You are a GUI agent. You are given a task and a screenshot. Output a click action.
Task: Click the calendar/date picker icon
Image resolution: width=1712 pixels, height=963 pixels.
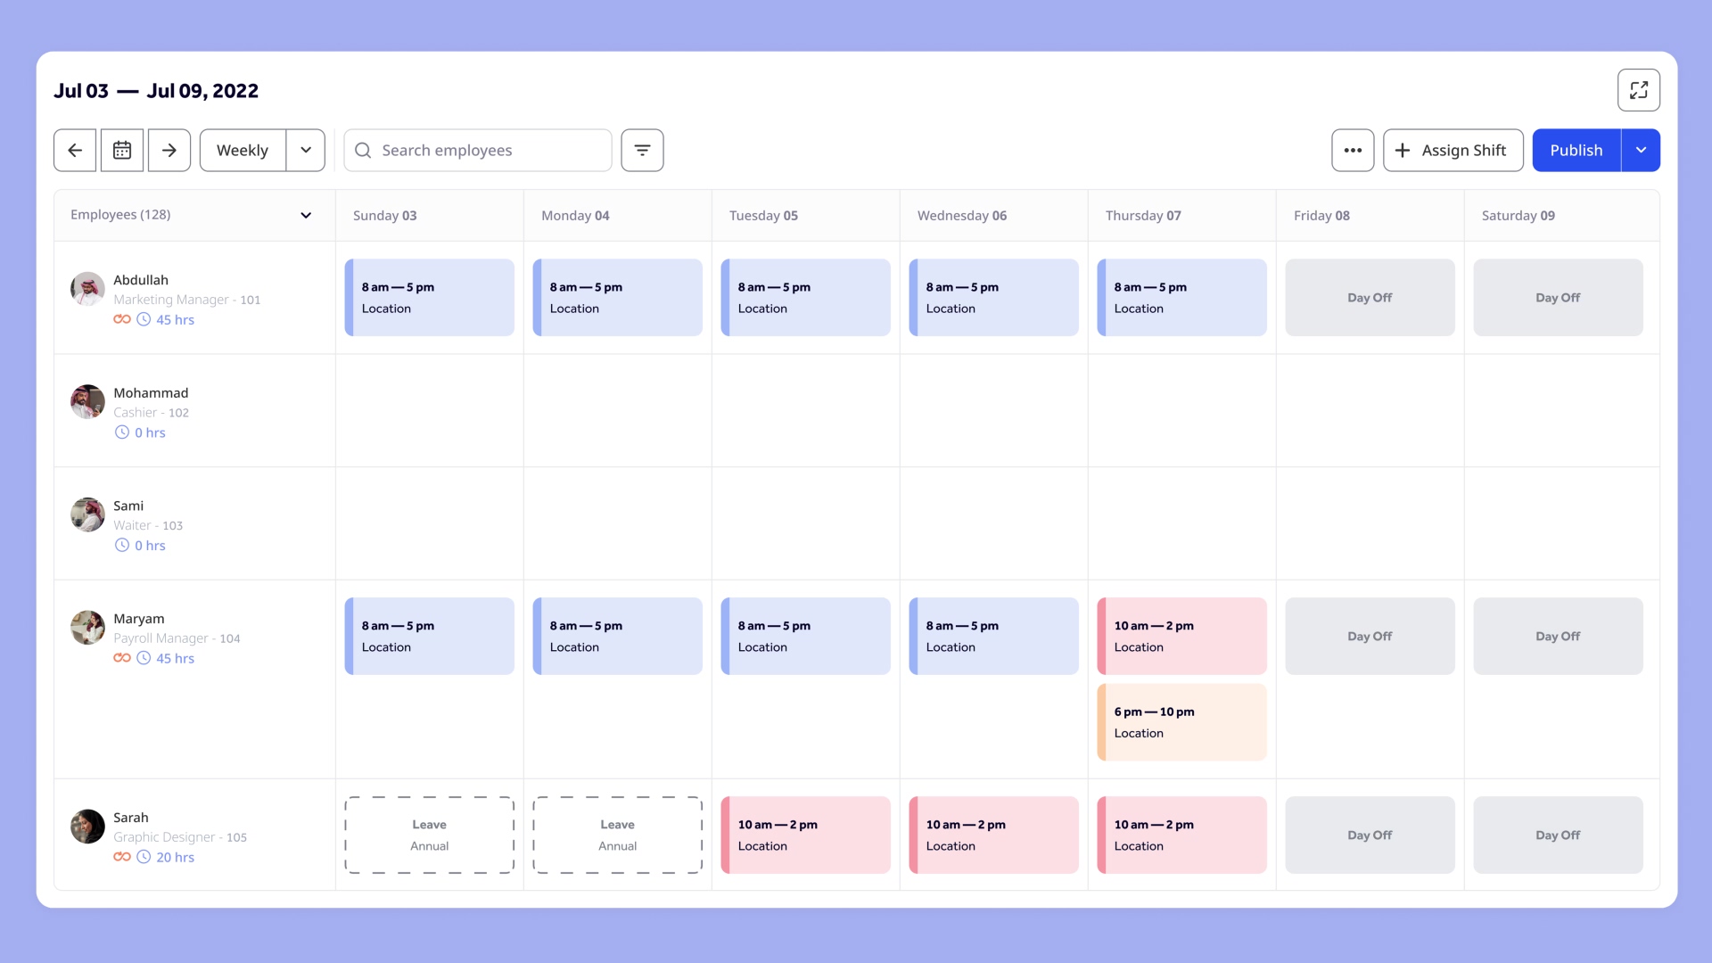pos(121,149)
